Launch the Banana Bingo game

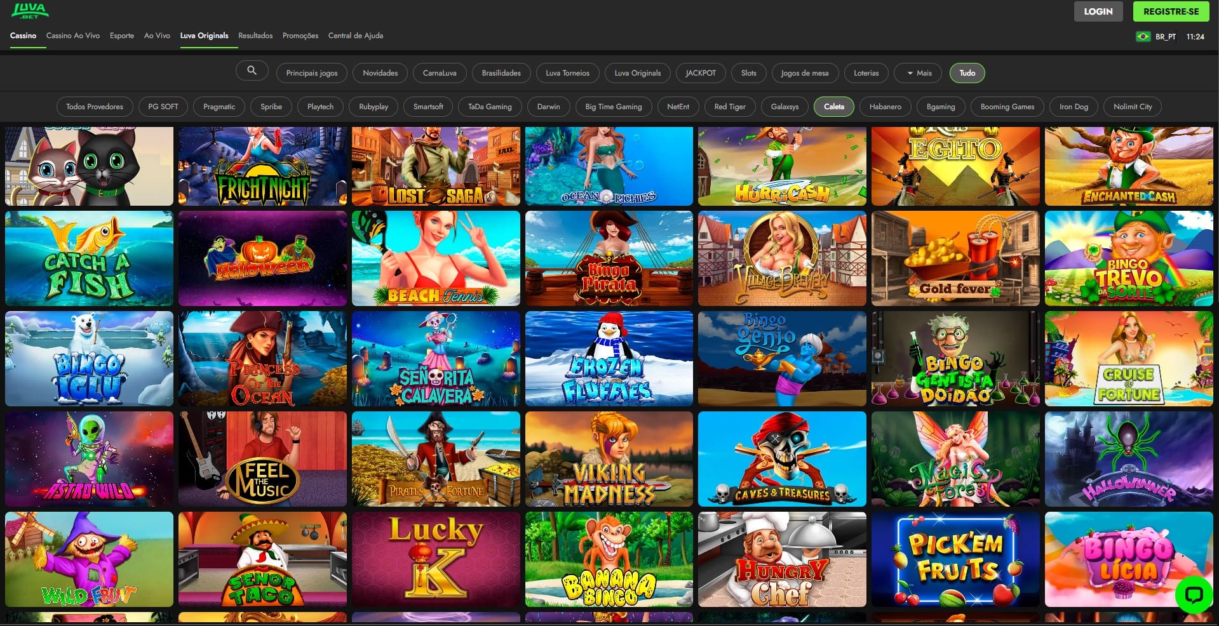coord(609,559)
